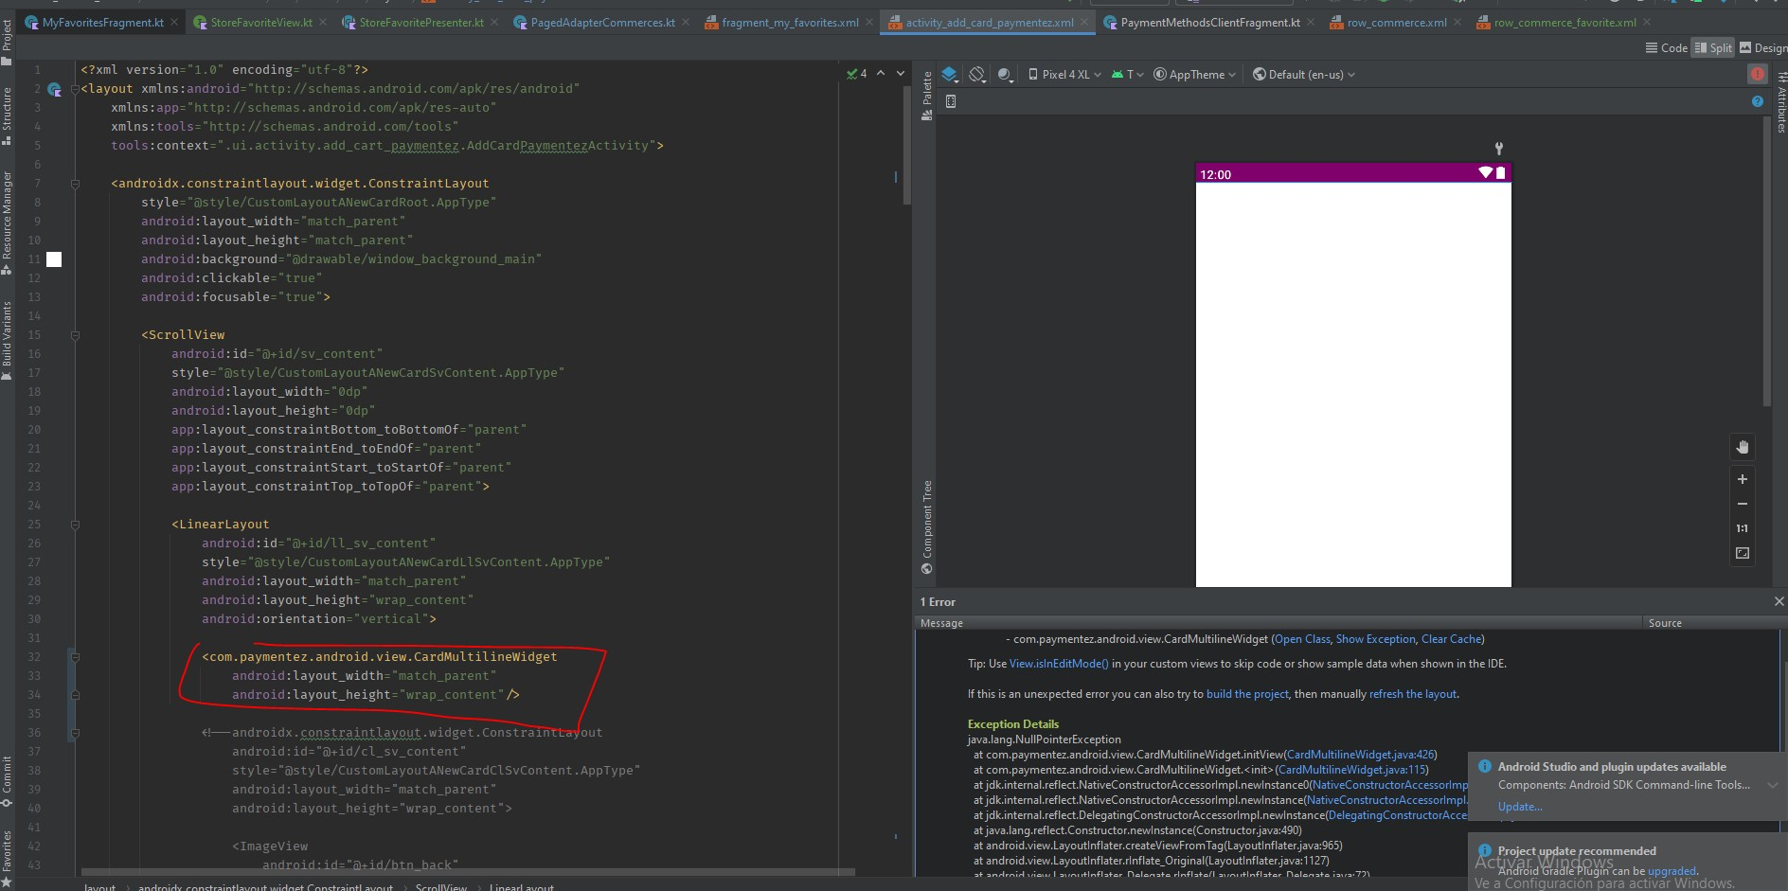
Task: Click the Update... link in notification
Action: click(1520, 807)
